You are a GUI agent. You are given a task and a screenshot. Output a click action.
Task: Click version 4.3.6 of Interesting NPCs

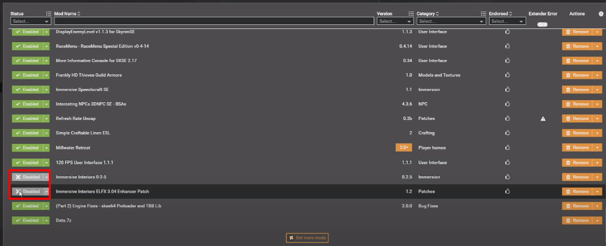[x=406, y=104]
